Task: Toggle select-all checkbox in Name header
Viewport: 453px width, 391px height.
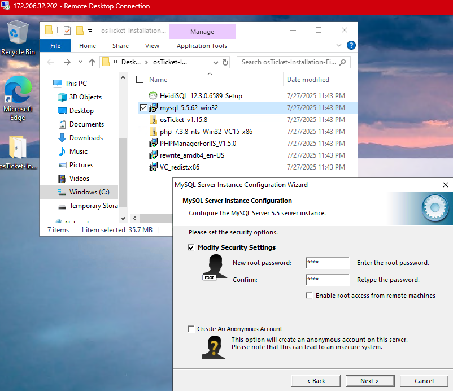Action: (140, 80)
